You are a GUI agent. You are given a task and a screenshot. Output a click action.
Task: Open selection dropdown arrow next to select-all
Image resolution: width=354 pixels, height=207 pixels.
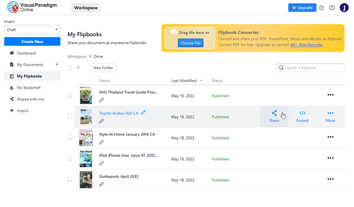pyautogui.click(x=78, y=68)
